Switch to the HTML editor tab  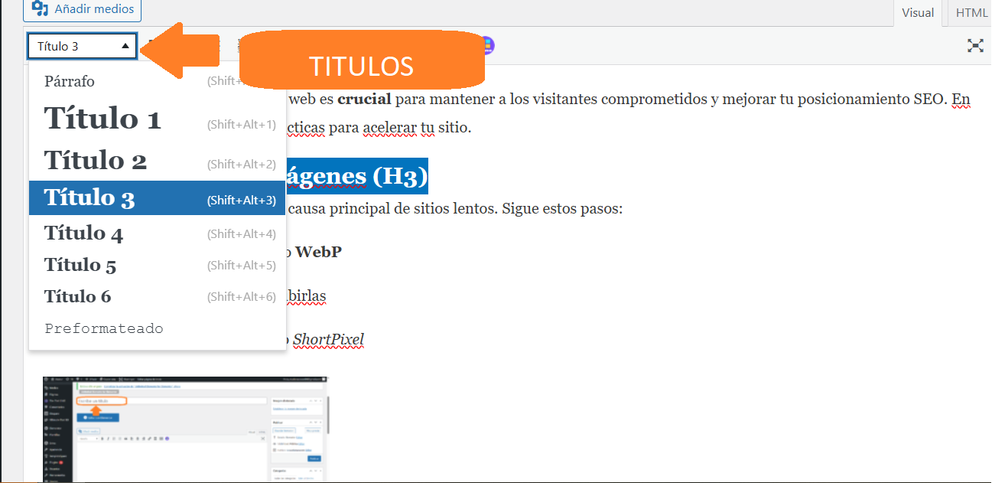pyautogui.click(x=971, y=12)
